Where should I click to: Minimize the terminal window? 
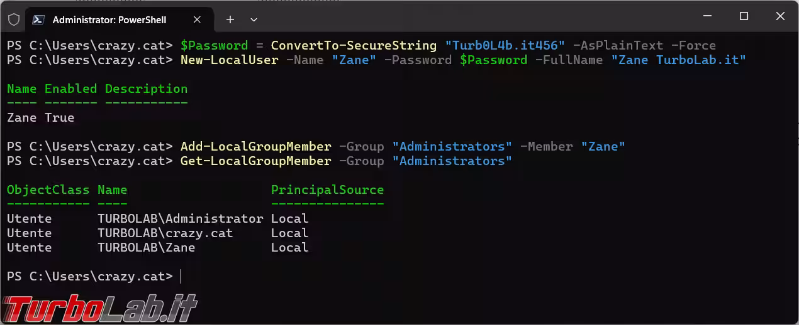(707, 16)
